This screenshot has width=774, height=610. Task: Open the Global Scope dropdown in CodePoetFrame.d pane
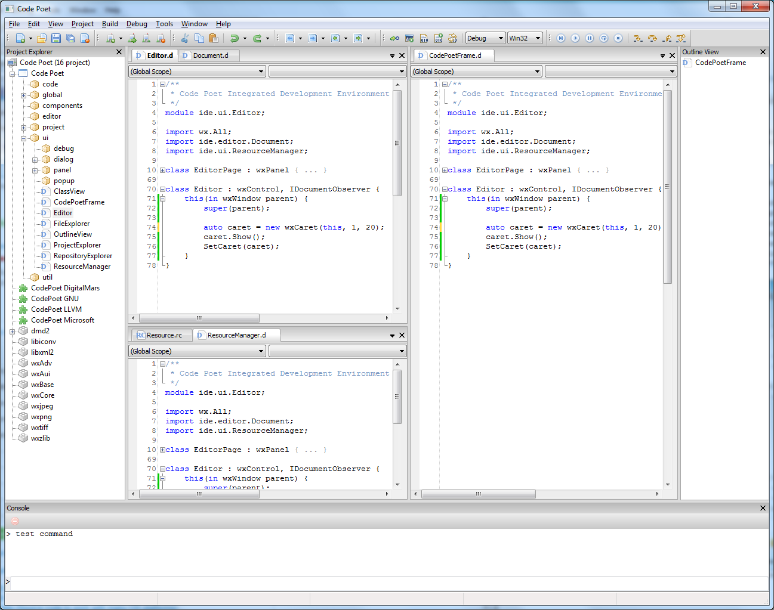point(476,72)
